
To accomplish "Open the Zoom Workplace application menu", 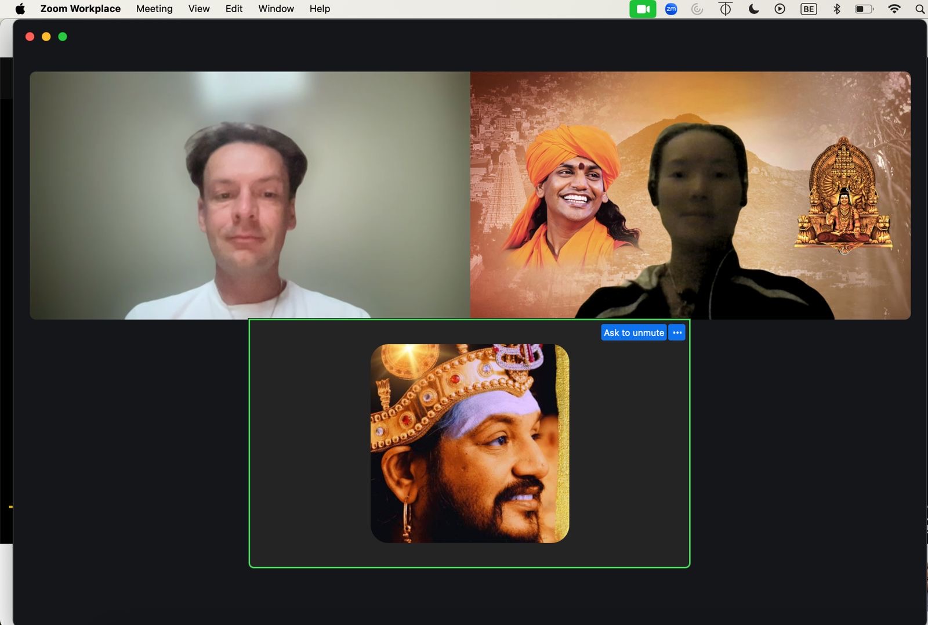I will tap(80, 9).
